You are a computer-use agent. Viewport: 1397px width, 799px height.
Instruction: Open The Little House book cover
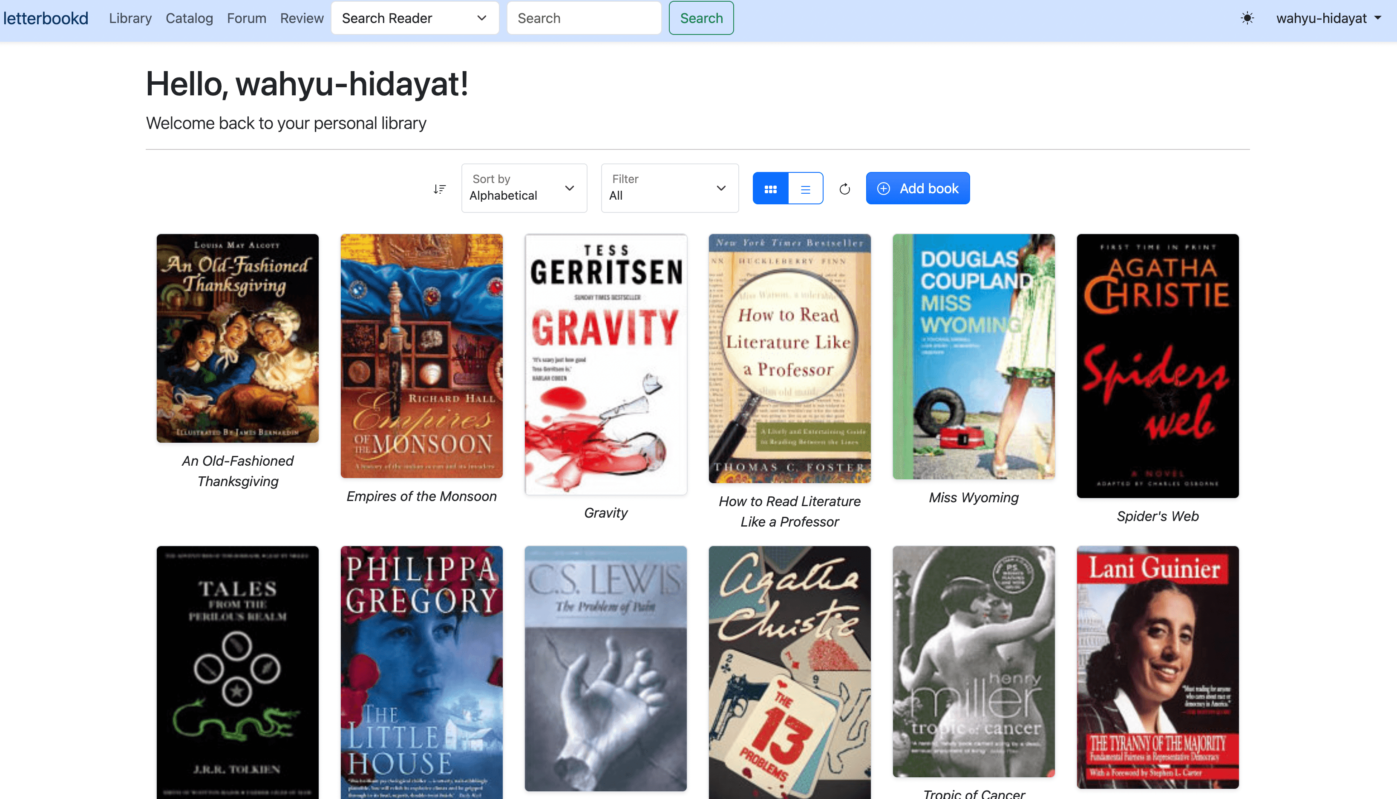422,672
